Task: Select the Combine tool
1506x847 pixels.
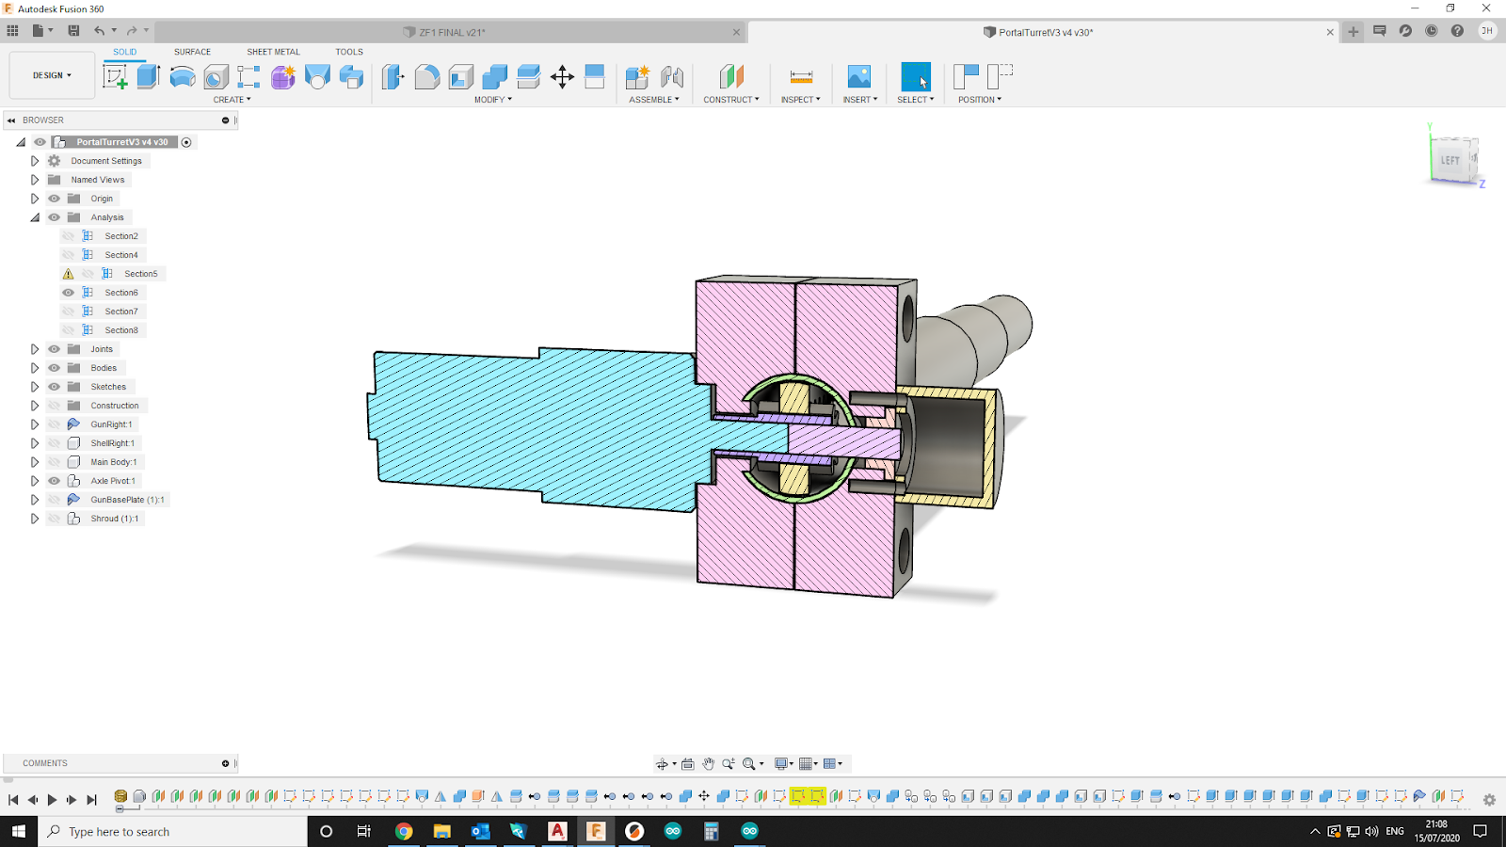Action: coord(495,77)
